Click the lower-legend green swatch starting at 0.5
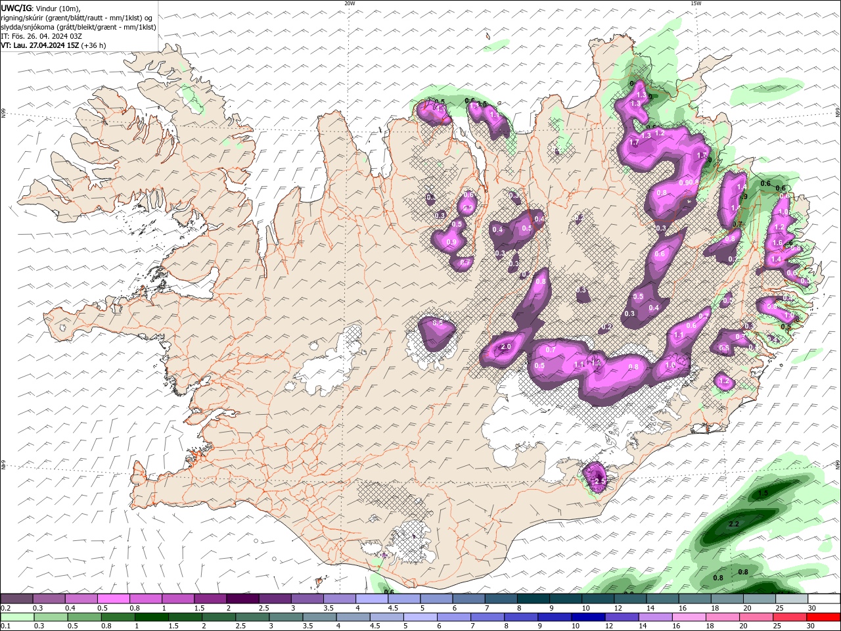Screen dimensions: 841x631 point(84,617)
